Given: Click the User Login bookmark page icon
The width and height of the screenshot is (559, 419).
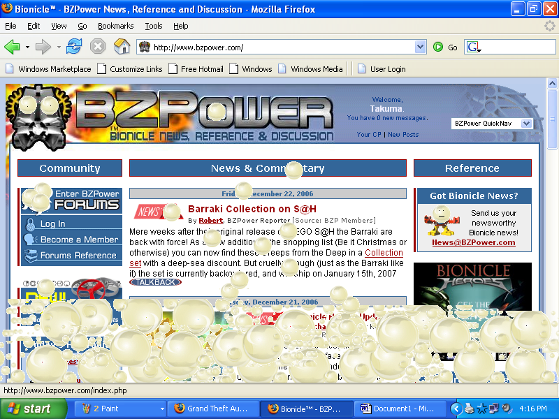Looking at the screenshot, I should tap(361, 68).
